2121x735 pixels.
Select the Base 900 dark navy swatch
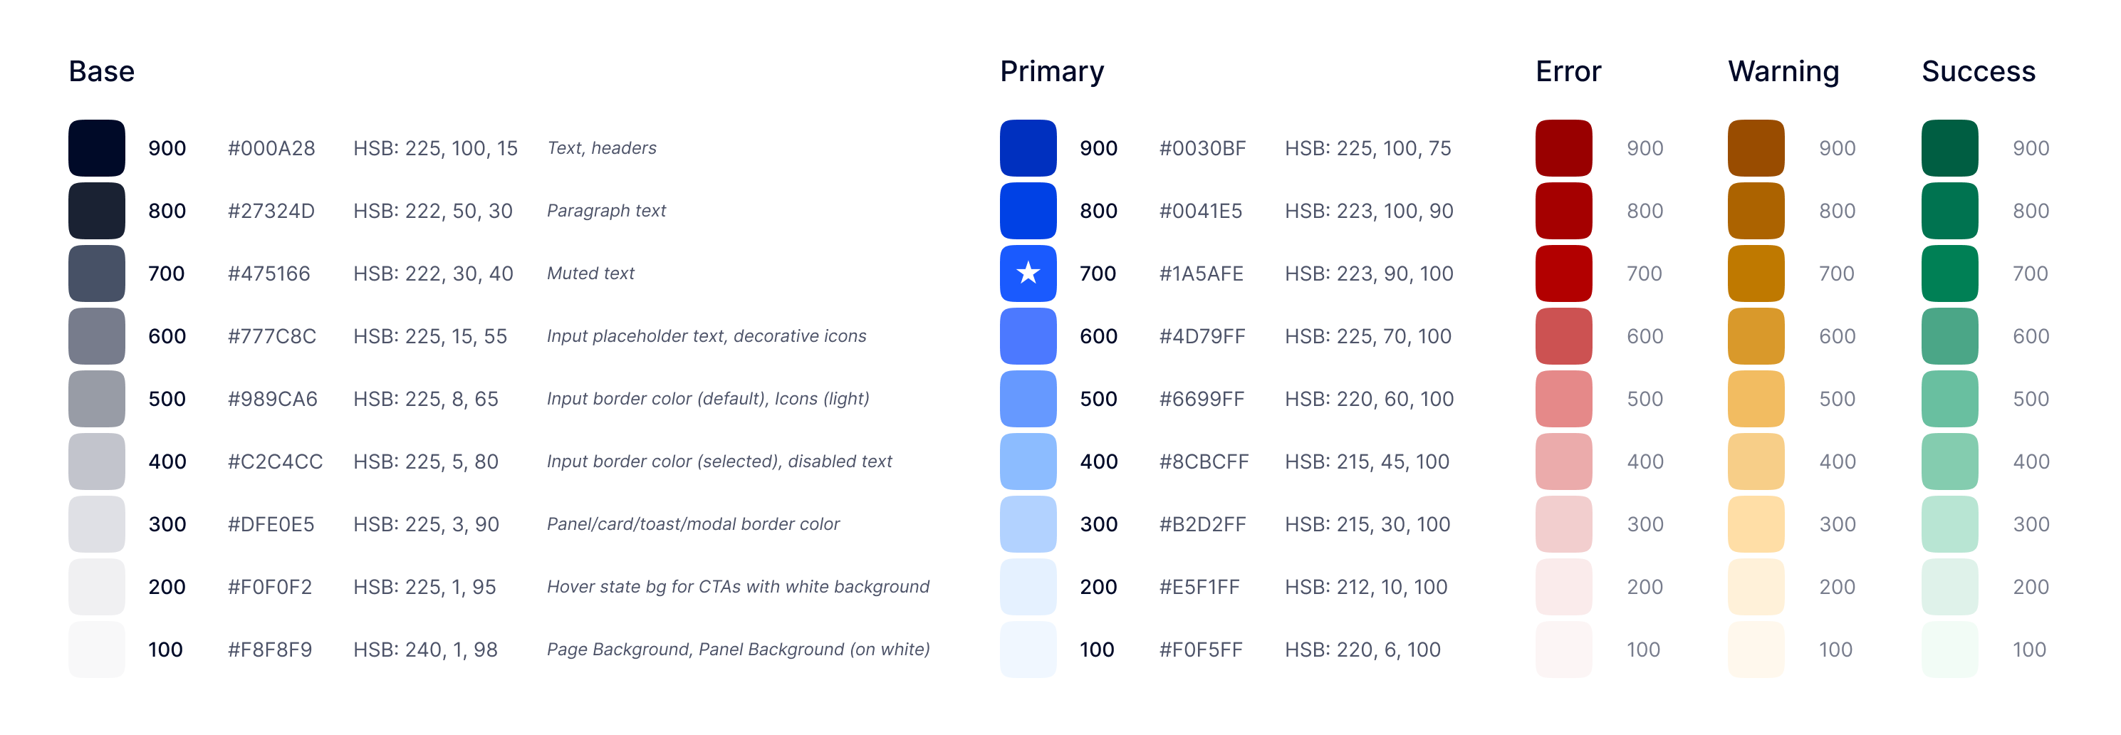coord(96,148)
